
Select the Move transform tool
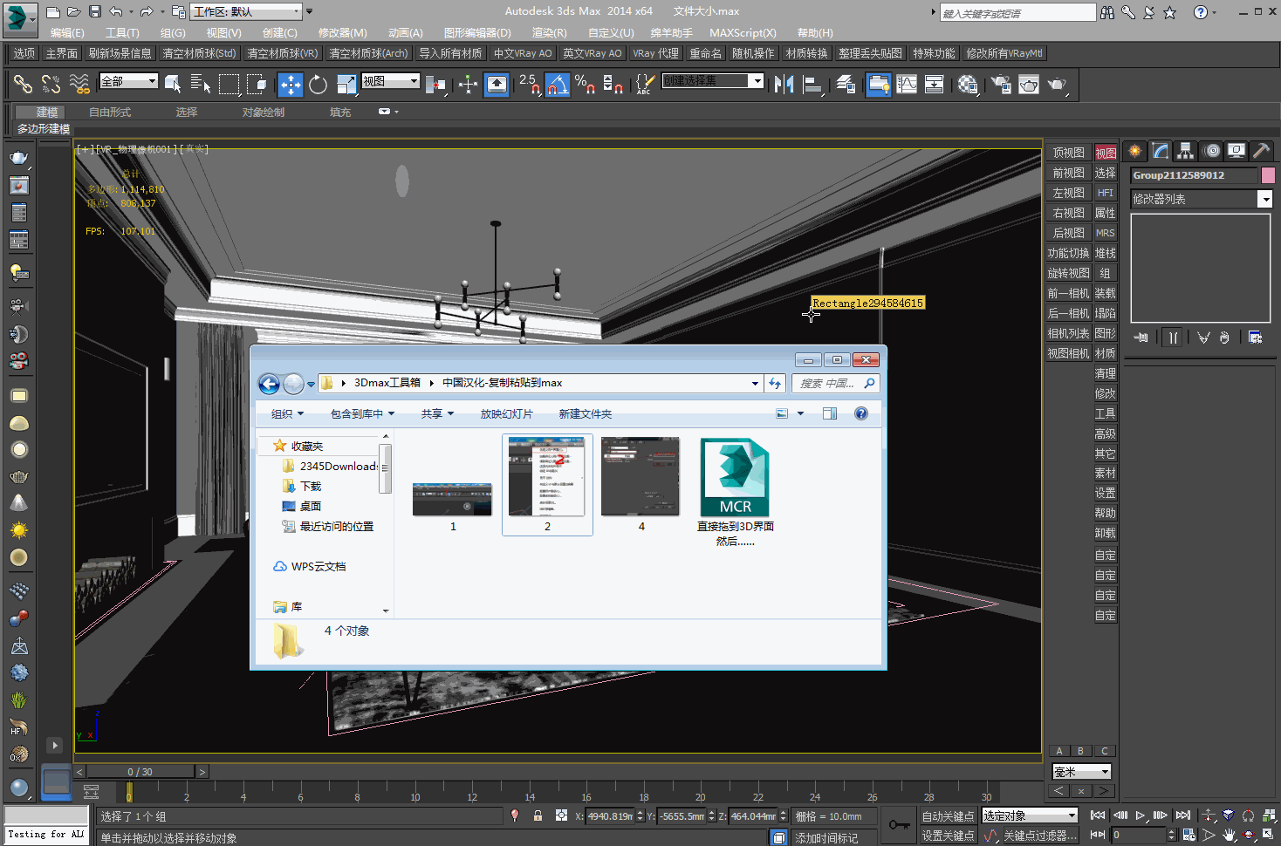coord(290,85)
